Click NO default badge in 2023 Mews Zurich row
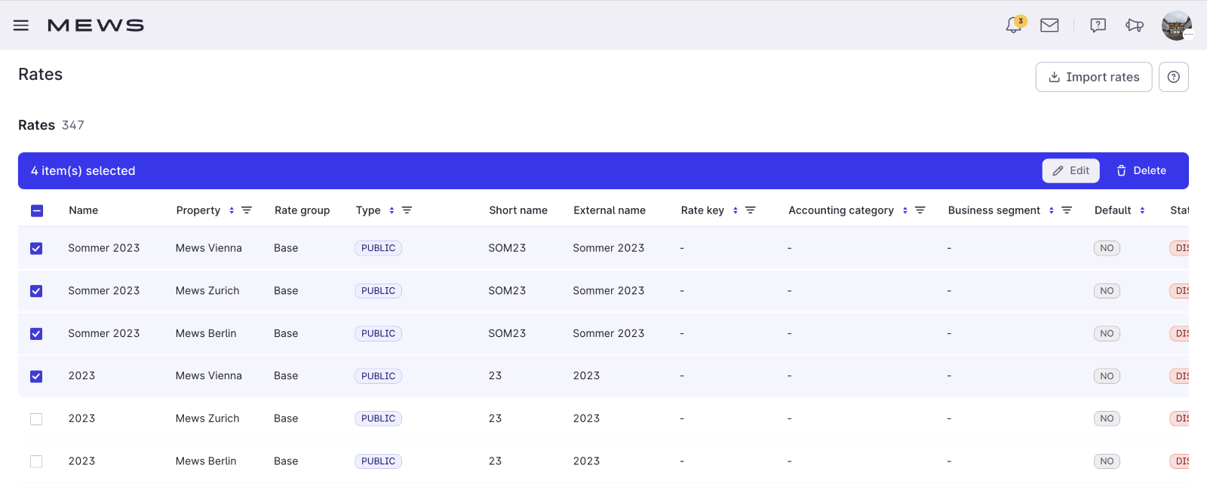The image size is (1207, 484). pos(1107,418)
